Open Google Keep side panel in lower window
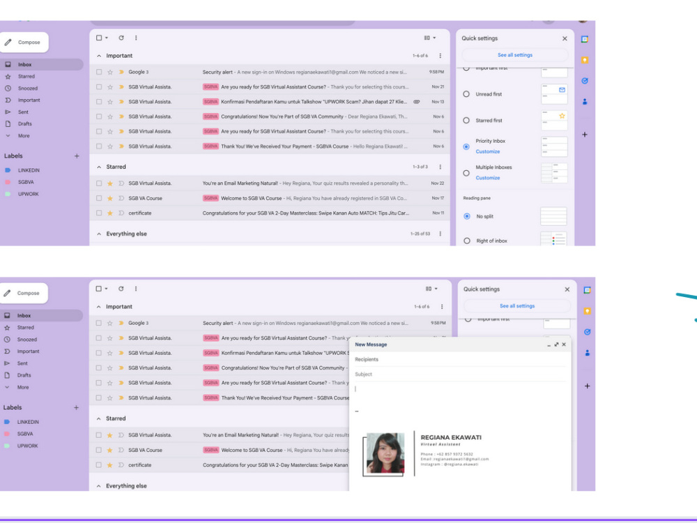 click(587, 311)
